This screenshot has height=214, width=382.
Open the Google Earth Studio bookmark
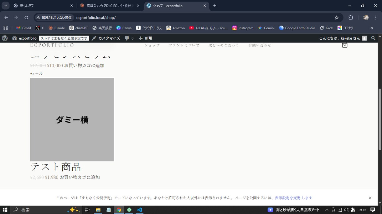coord(297,28)
